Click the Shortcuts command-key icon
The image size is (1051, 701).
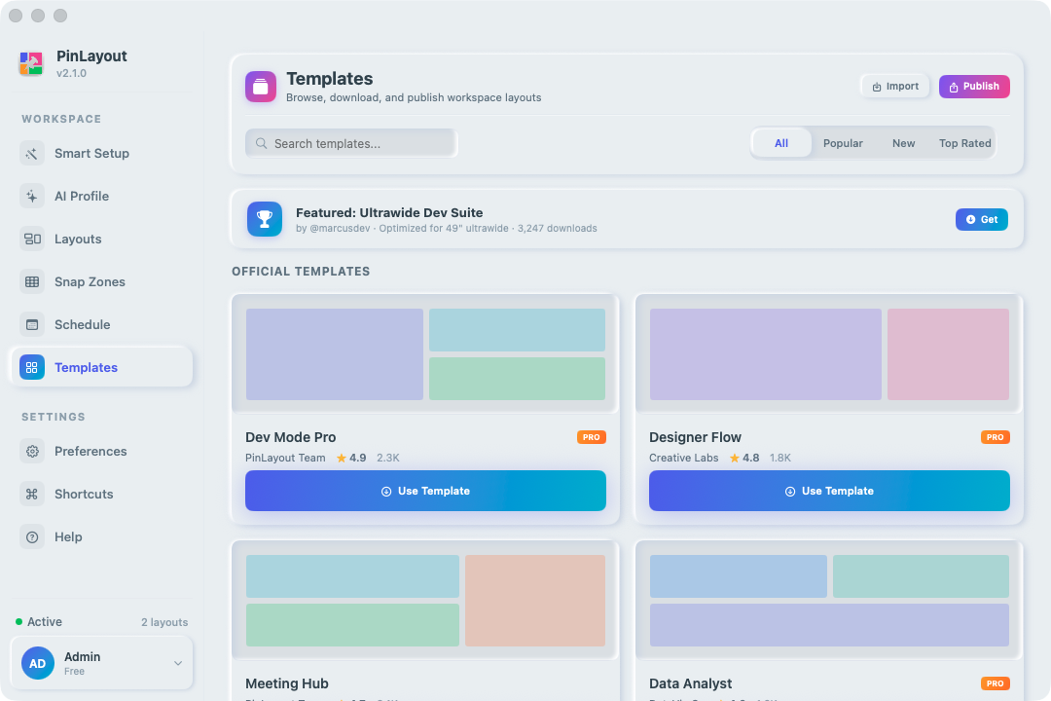[x=31, y=495]
